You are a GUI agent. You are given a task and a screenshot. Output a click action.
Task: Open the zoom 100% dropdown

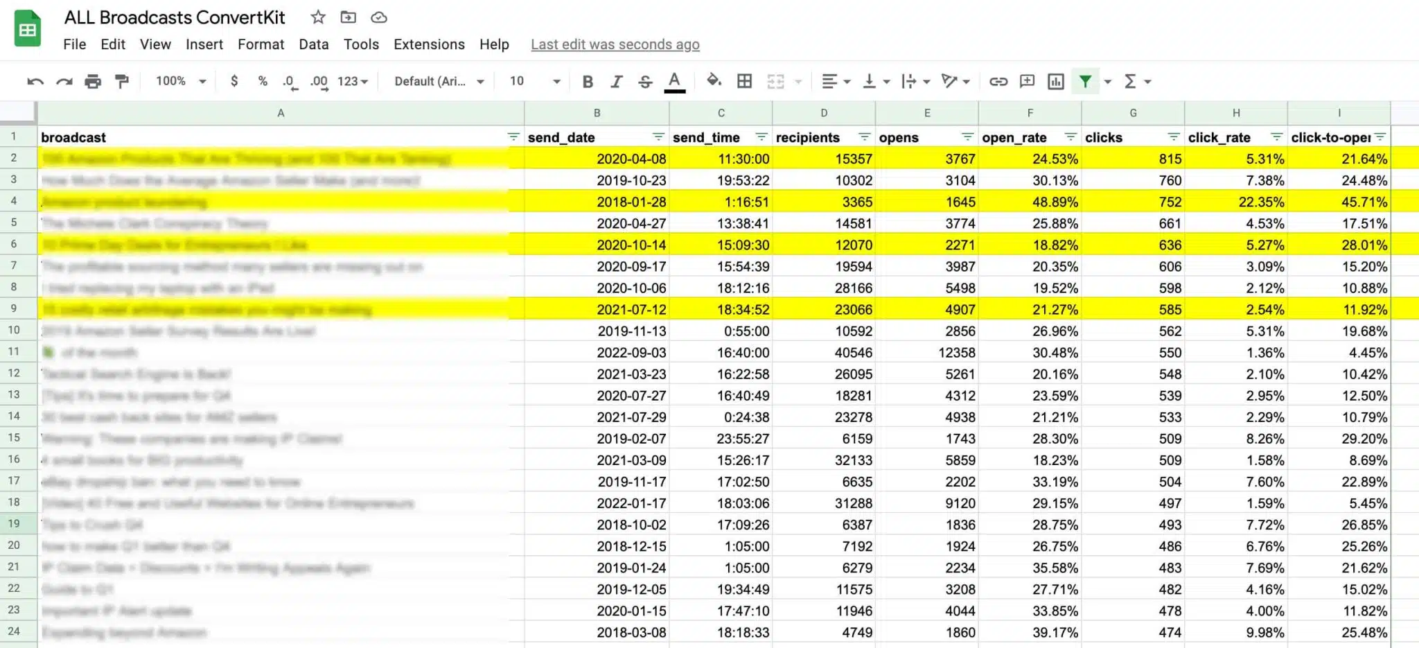[181, 82]
